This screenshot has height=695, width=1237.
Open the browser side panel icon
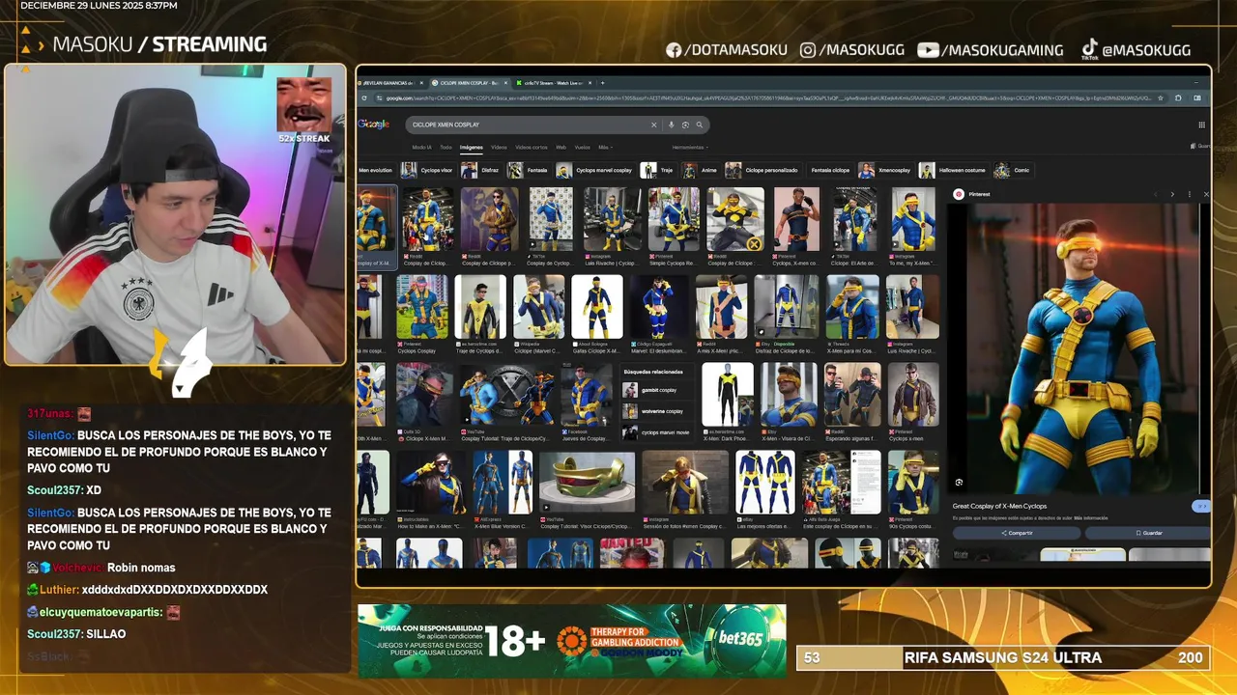point(1197,97)
